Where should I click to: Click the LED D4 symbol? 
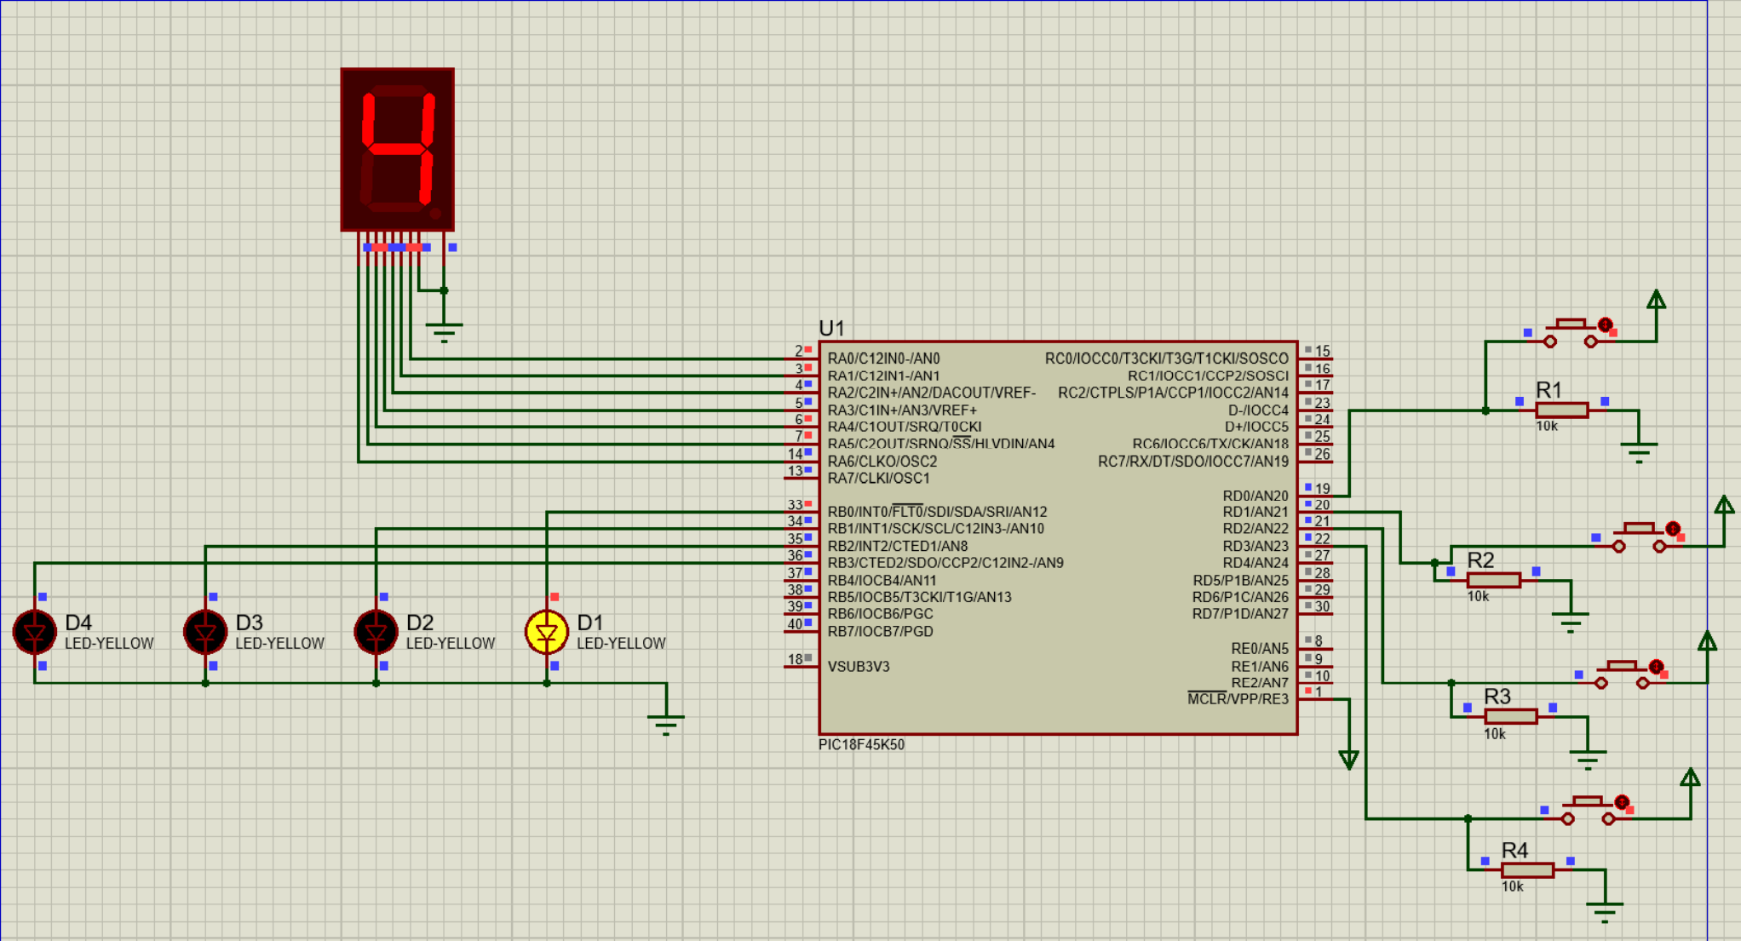(x=35, y=632)
